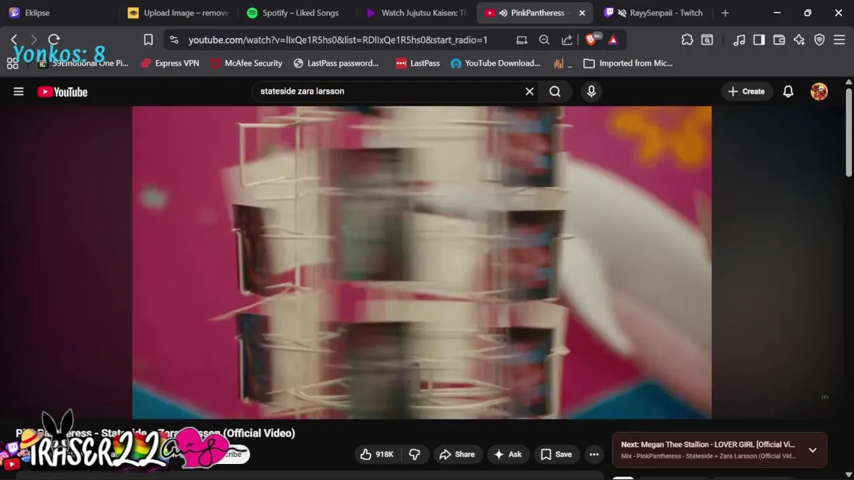
Task: Switch to Spotify – Liked Songs tab
Action: [293, 13]
